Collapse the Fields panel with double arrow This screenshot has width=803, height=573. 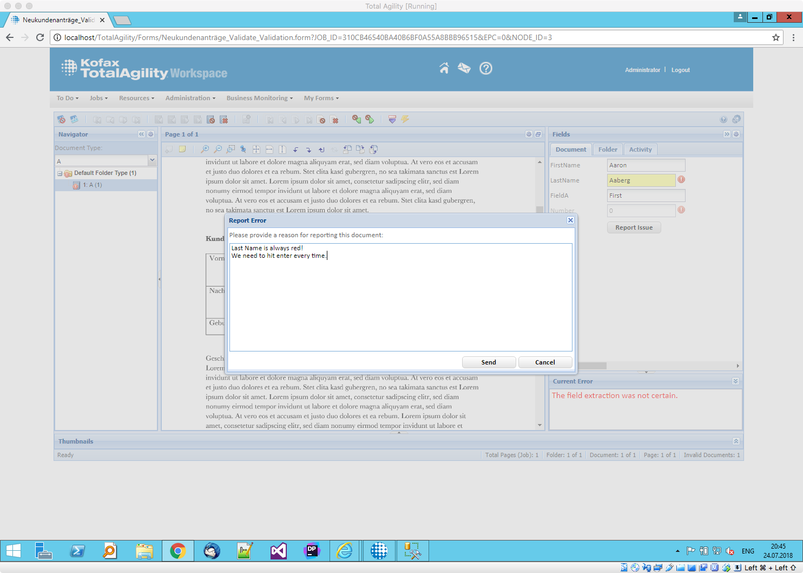(x=727, y=134)
